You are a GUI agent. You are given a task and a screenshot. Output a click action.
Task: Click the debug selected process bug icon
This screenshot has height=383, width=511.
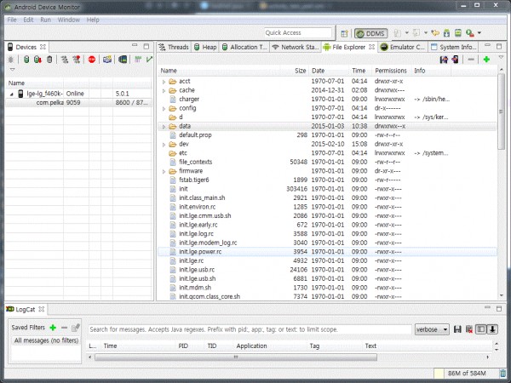click(11, 60)
